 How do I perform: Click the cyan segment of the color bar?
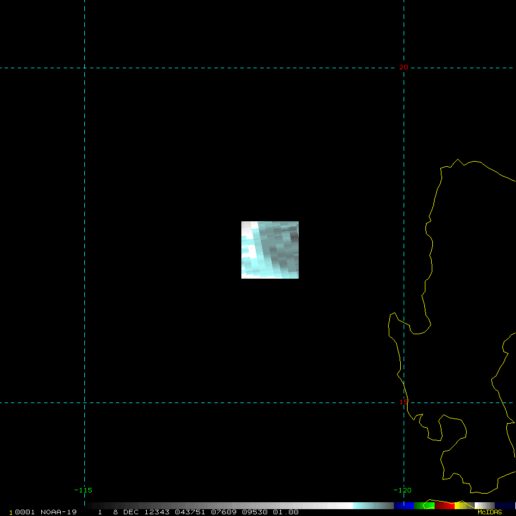point(367,506)
